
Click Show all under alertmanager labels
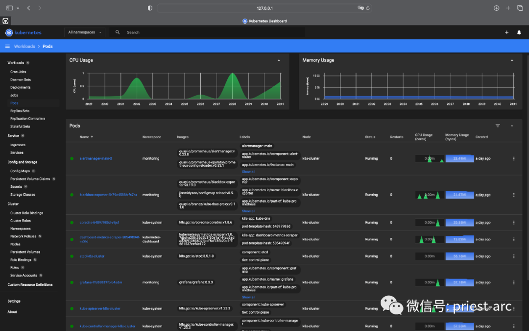pyautogui.click(x=248, y=172)
